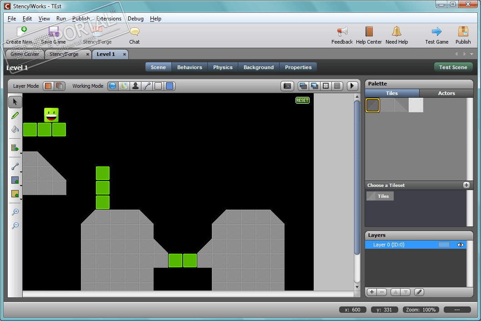Click the Test Scene button
481x321 pixels.
point(453,67)
